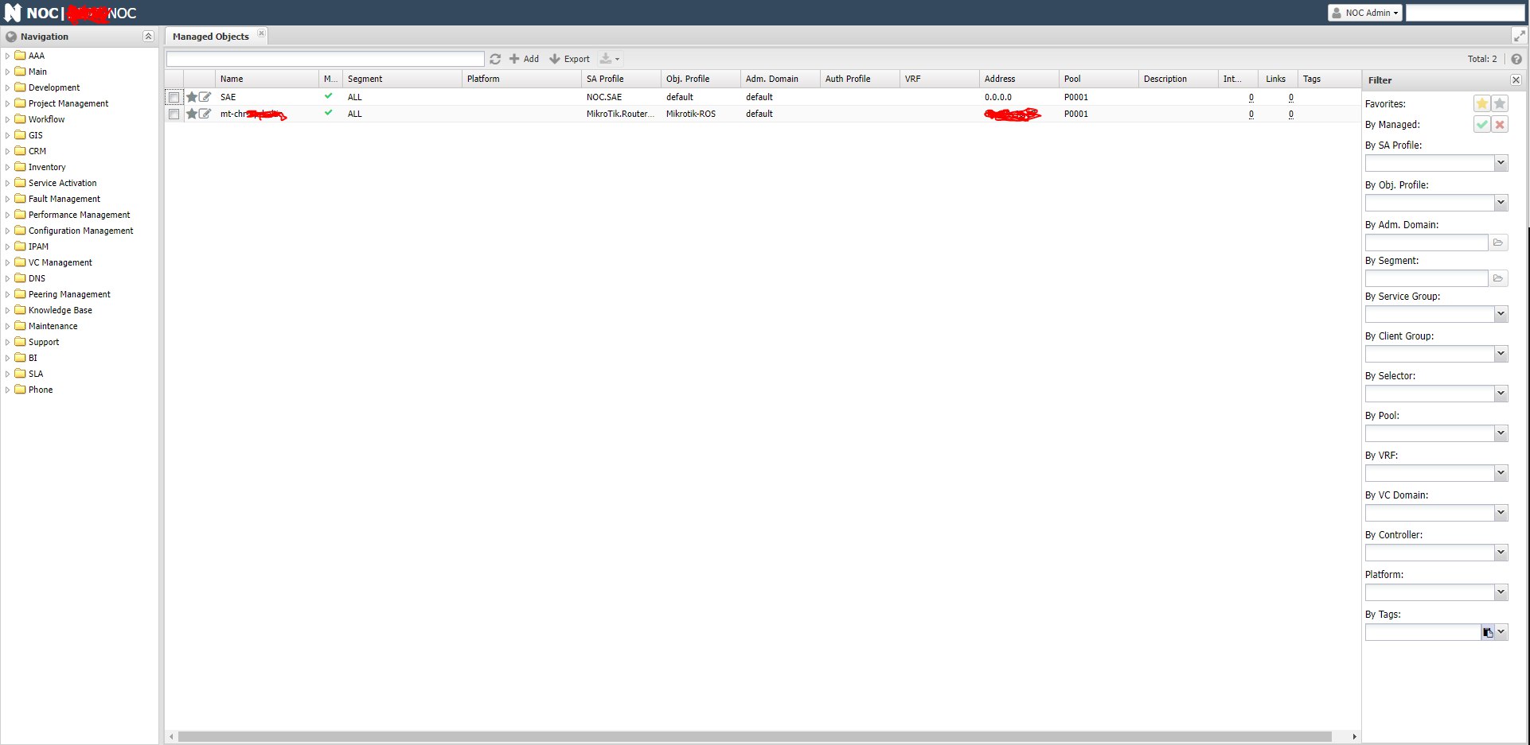
Task: Open the By Pool dropdown
Action: coord(1501,433)
